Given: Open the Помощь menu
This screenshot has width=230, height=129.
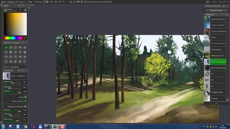Looking at the screenshot, I should pos(38,2).
